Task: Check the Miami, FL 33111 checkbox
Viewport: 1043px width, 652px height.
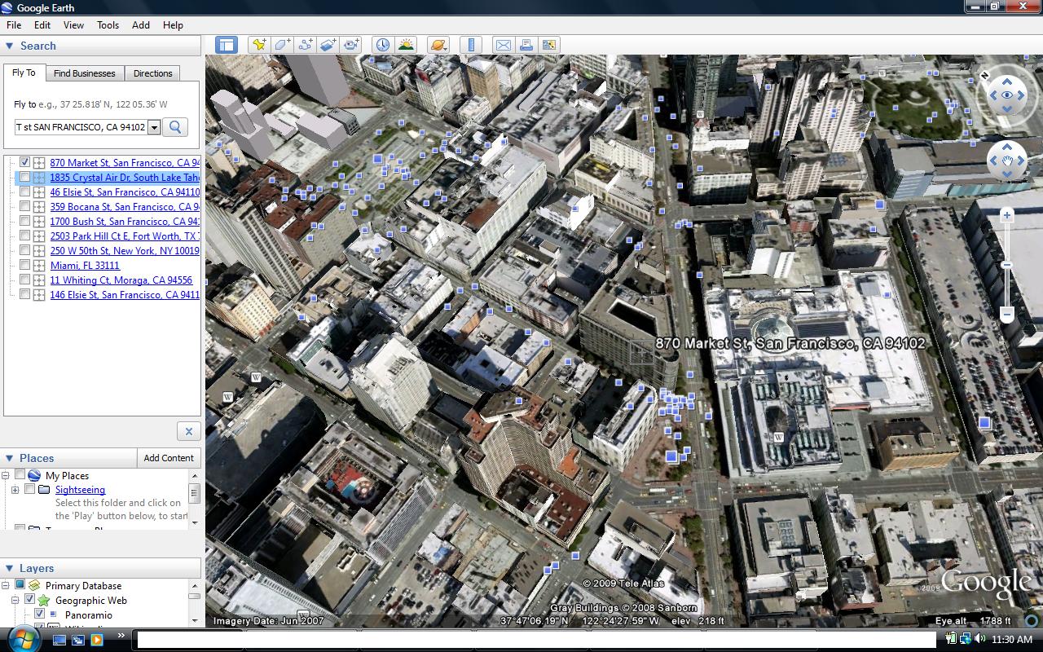Action: [24, 265]
